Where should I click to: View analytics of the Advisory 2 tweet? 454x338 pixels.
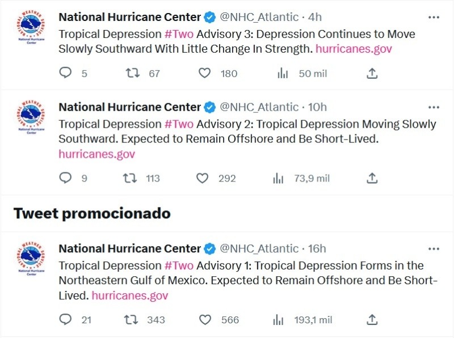click(278, 178)
